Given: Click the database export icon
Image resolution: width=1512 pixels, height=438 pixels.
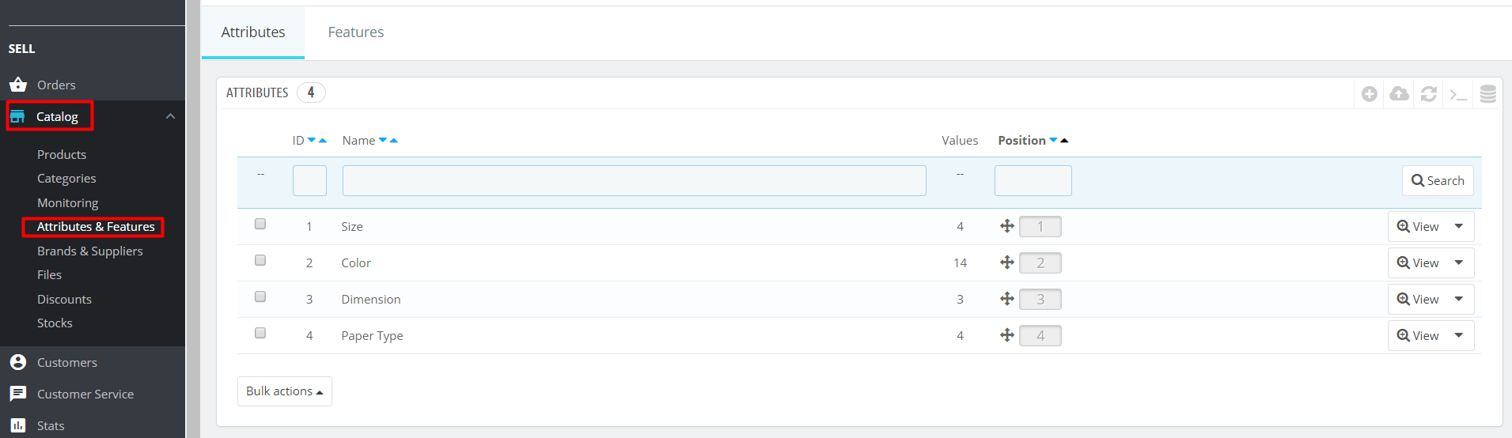Looking at the screenshot, I should coord(1487,94).
